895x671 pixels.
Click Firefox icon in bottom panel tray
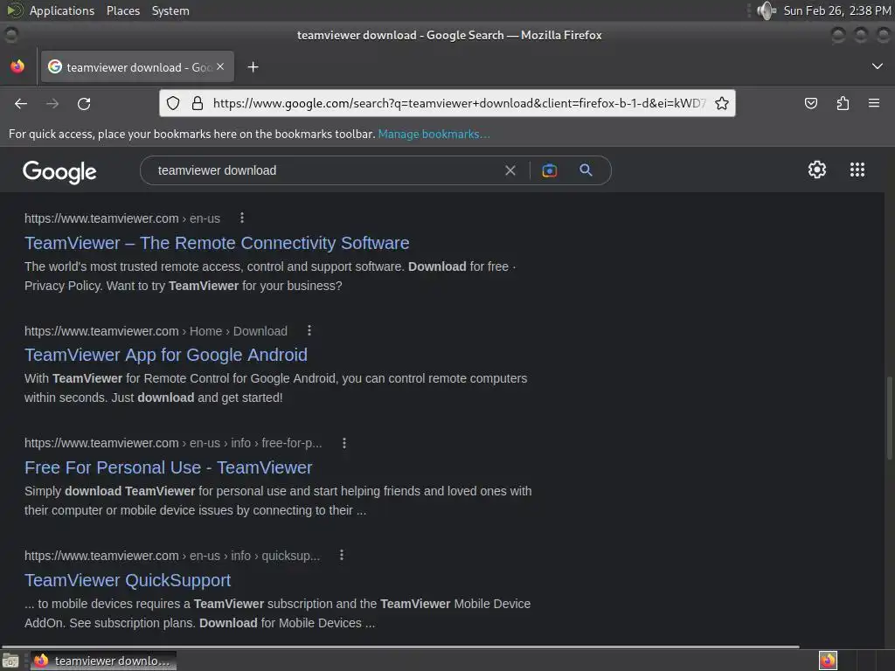pyautogui.click(x=828, y=661)
